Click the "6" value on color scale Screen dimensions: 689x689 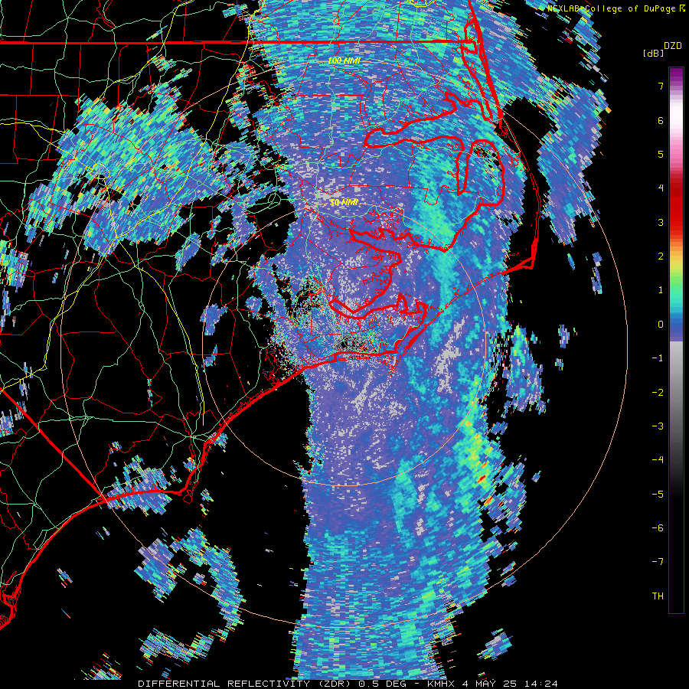click(661, 120)
